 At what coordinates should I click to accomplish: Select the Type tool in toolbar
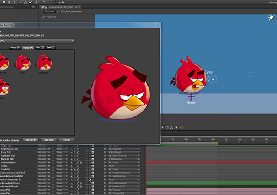coord(15,2)
